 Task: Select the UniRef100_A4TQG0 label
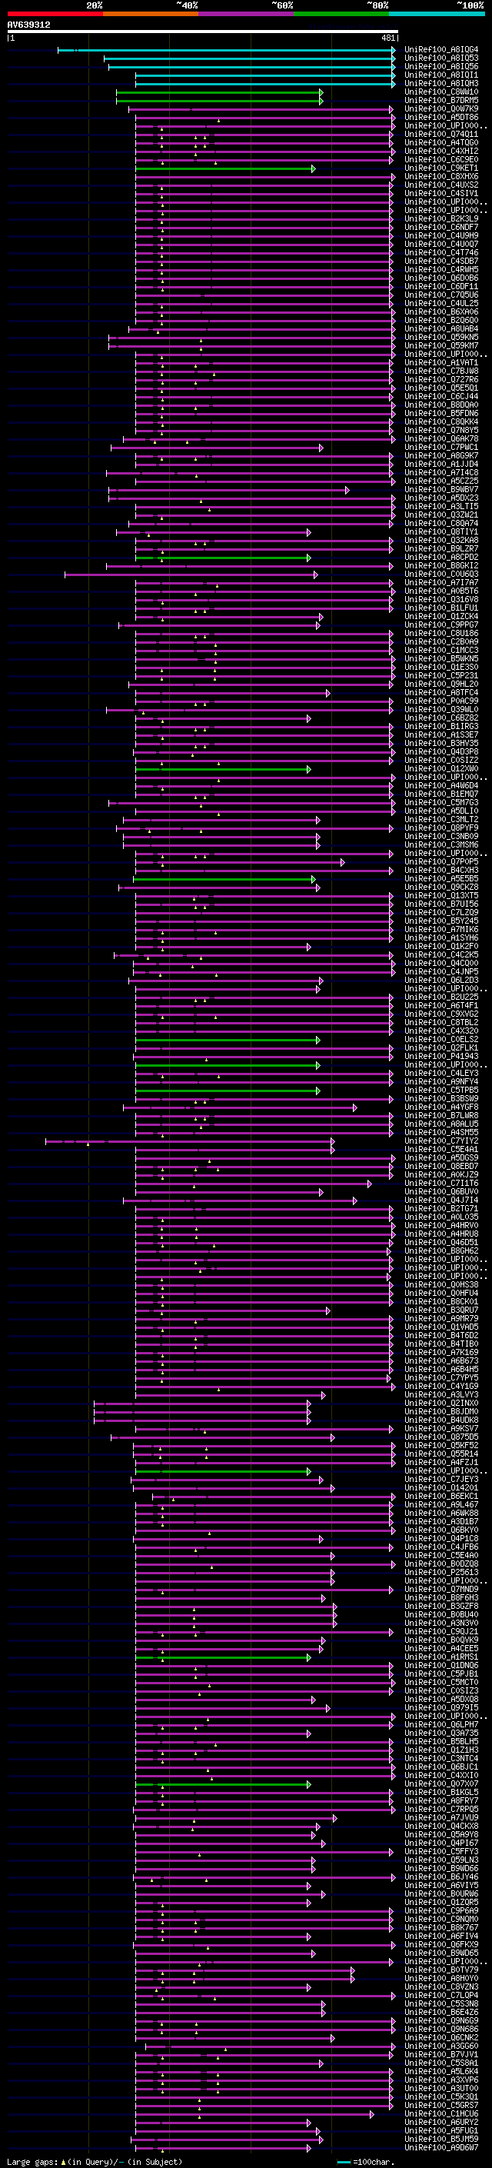(x=440, y=142)
